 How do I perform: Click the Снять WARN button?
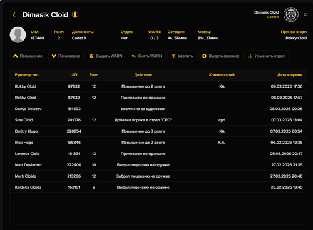click(146, 56)
